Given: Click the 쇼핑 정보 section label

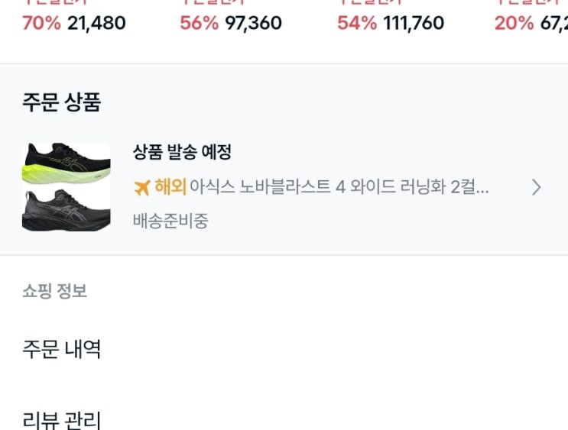Looking at the screenshot, I should [x=55, y=291].
